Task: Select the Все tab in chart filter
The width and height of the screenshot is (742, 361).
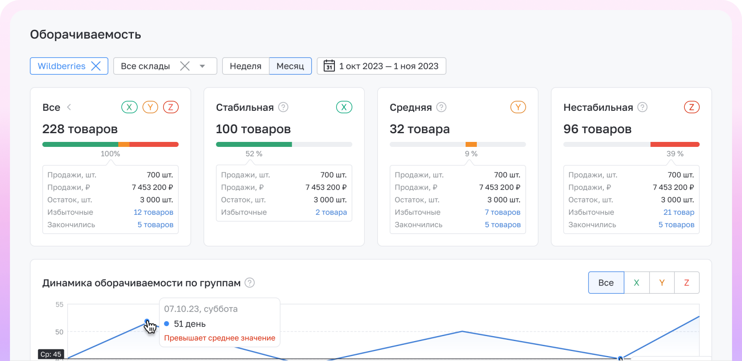Action: click(x=606, y=283)
